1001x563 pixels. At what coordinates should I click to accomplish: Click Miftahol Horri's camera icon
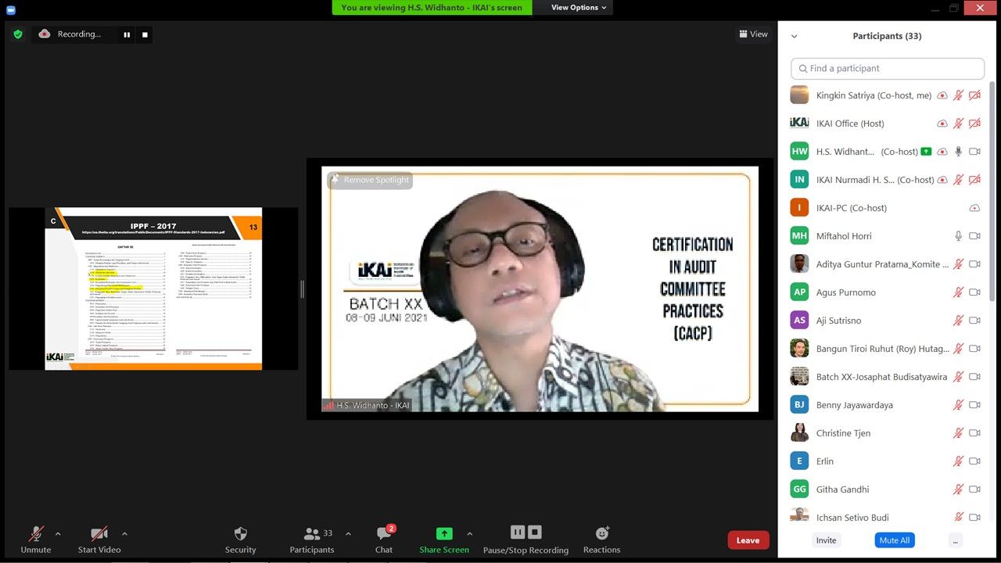tap(974, 236)
